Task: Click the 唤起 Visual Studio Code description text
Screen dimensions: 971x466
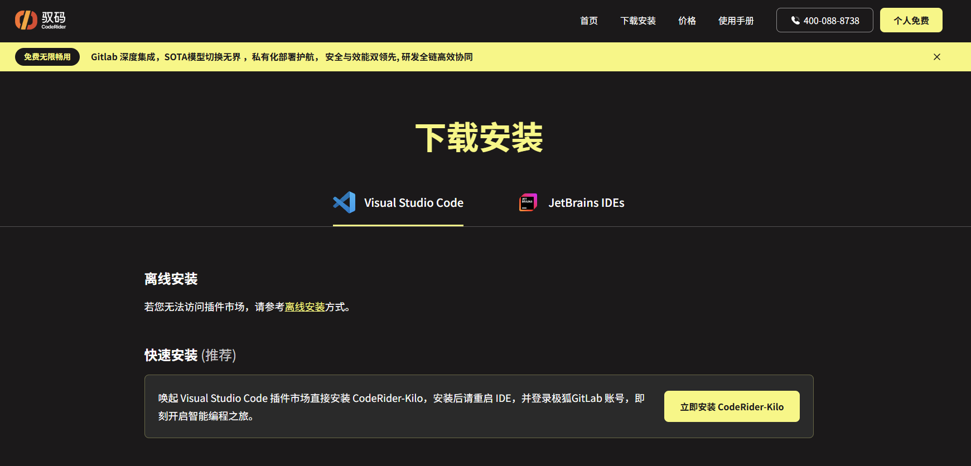Action: [402, 407]
